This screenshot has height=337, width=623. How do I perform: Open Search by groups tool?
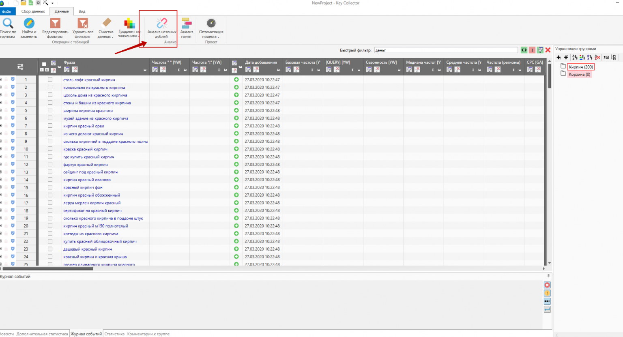pyautogui.click(x=8, y=28)
